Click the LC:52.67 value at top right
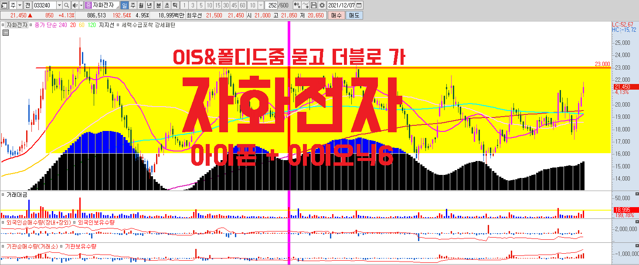Image resolution: width=639 pixels, height=265 pixels. [x=622, y=24]
